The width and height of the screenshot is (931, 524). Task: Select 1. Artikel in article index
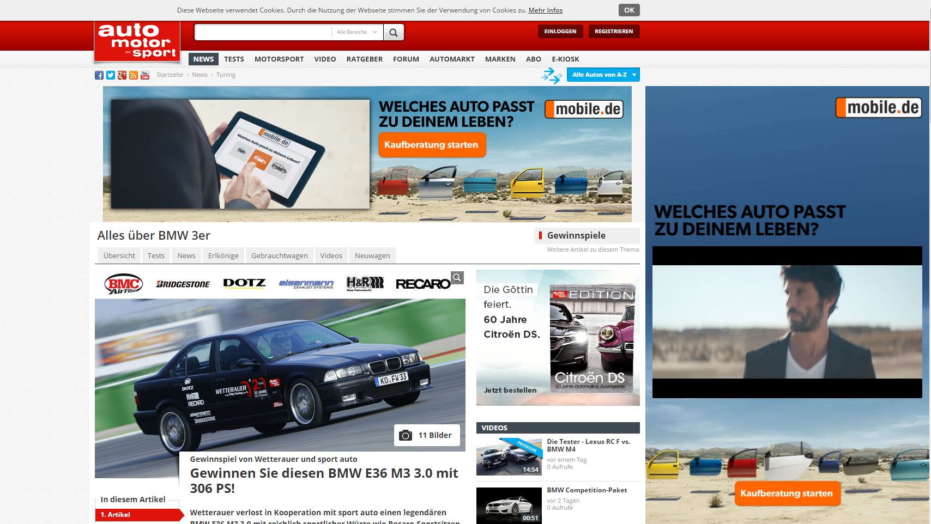tap(140, 515)
